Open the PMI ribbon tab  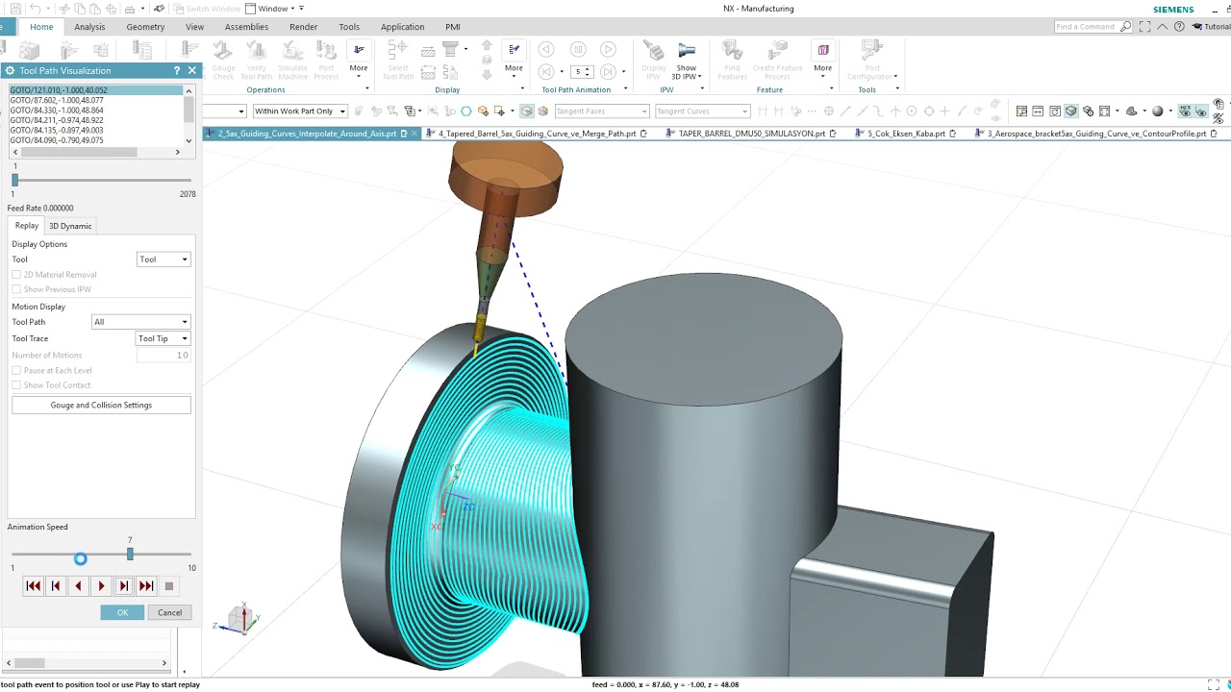[x=453, y=27]
